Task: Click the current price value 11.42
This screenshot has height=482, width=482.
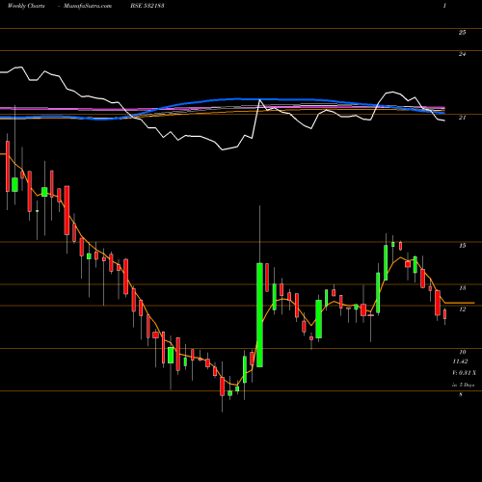Action: click(x=460, y=361)
